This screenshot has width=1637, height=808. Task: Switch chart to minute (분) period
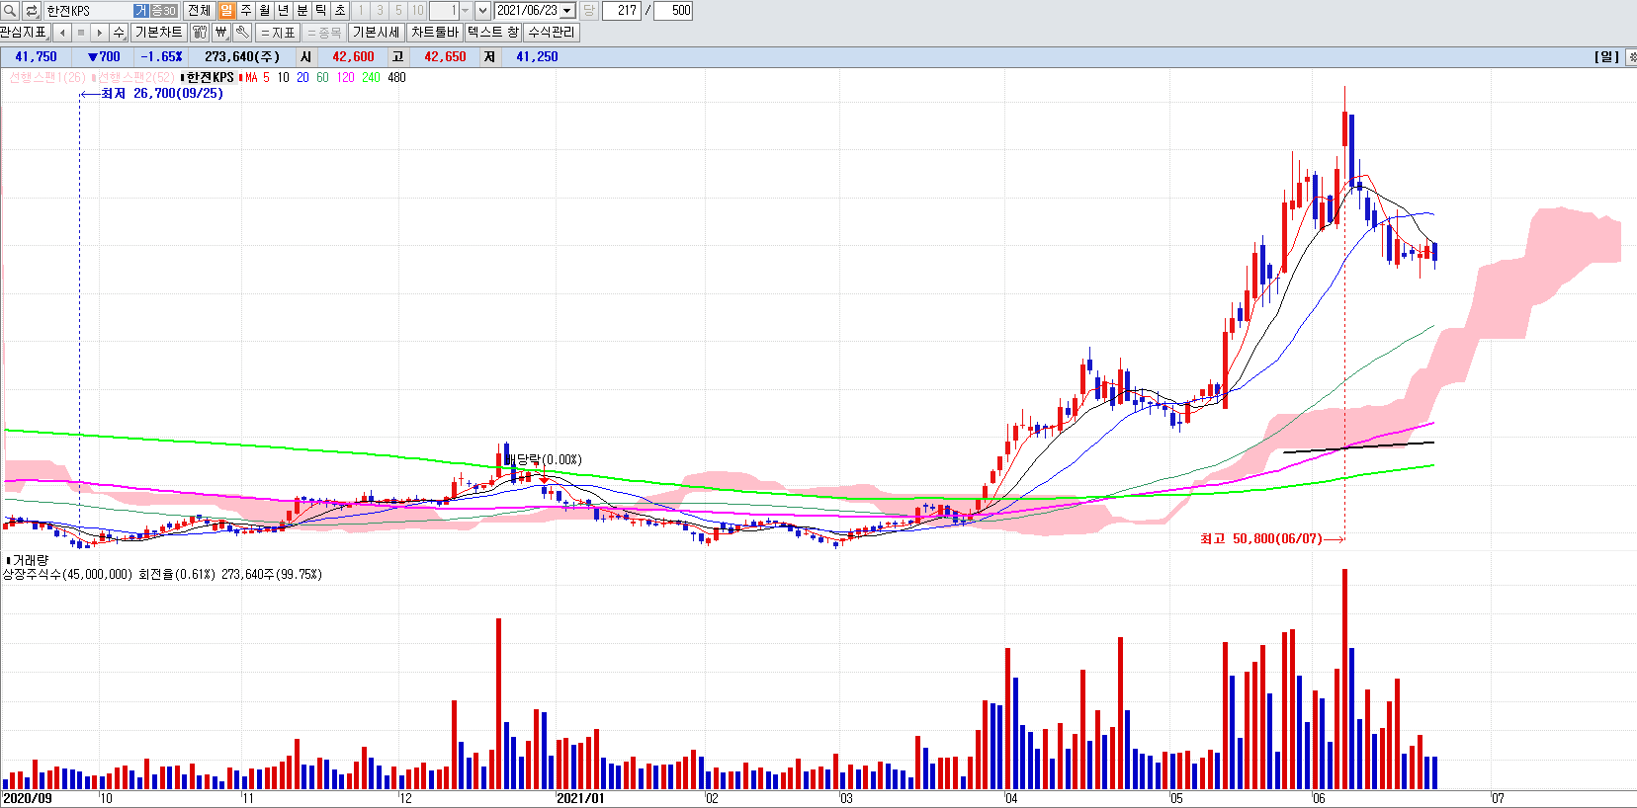302,11
